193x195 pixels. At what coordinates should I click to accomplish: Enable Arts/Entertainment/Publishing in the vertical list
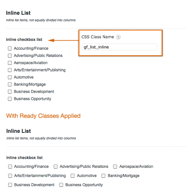tap(10, 70)
